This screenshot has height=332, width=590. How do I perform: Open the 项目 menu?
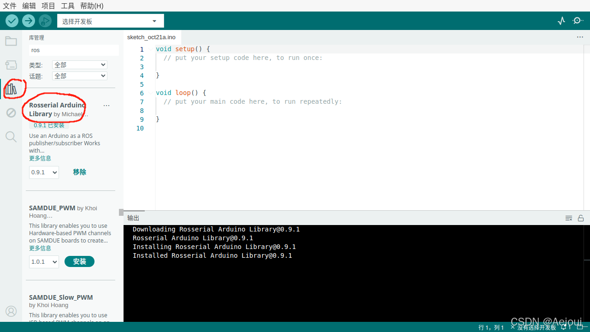(48, 6)
